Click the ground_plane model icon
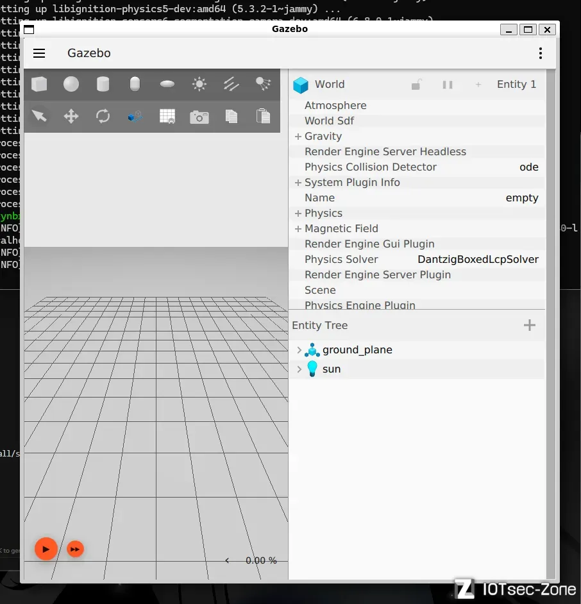This screenshot has height=604, width=581. click(312, 349)
